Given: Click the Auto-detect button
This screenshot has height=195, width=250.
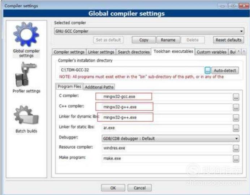Looking at the screenshot, I should [225, 71].
